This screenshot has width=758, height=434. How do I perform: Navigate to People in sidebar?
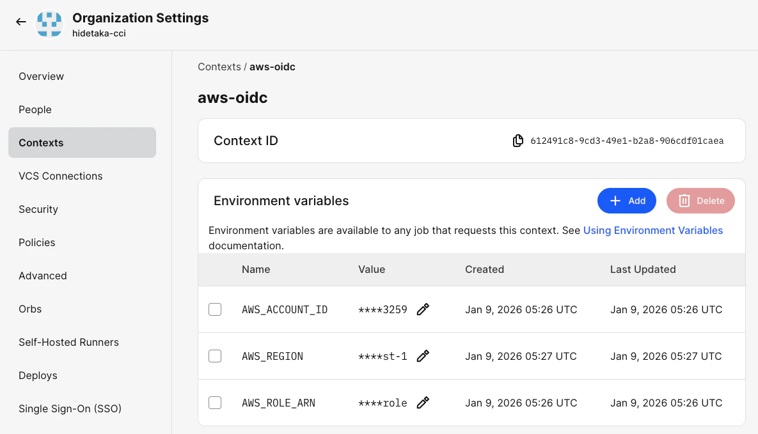pyautogui.click(x=35, y=109)
